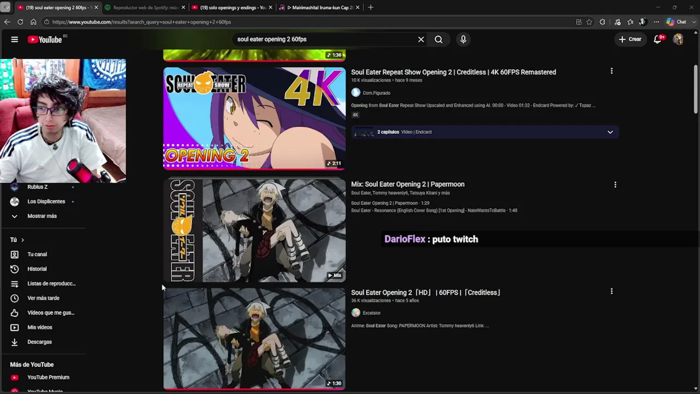The height and width of the screenshot is (394, 700).
Task: View site information lock icon
Action: tap(46, 22)
